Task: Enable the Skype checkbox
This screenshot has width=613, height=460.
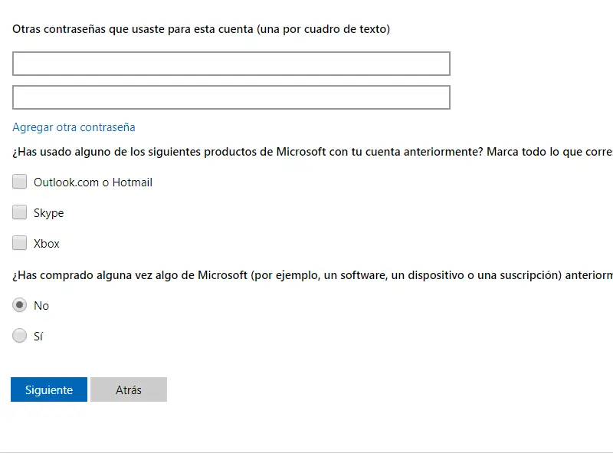Action: 20,213
